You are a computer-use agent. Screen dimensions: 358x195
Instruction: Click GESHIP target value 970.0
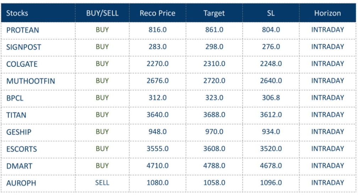(214, 132)
